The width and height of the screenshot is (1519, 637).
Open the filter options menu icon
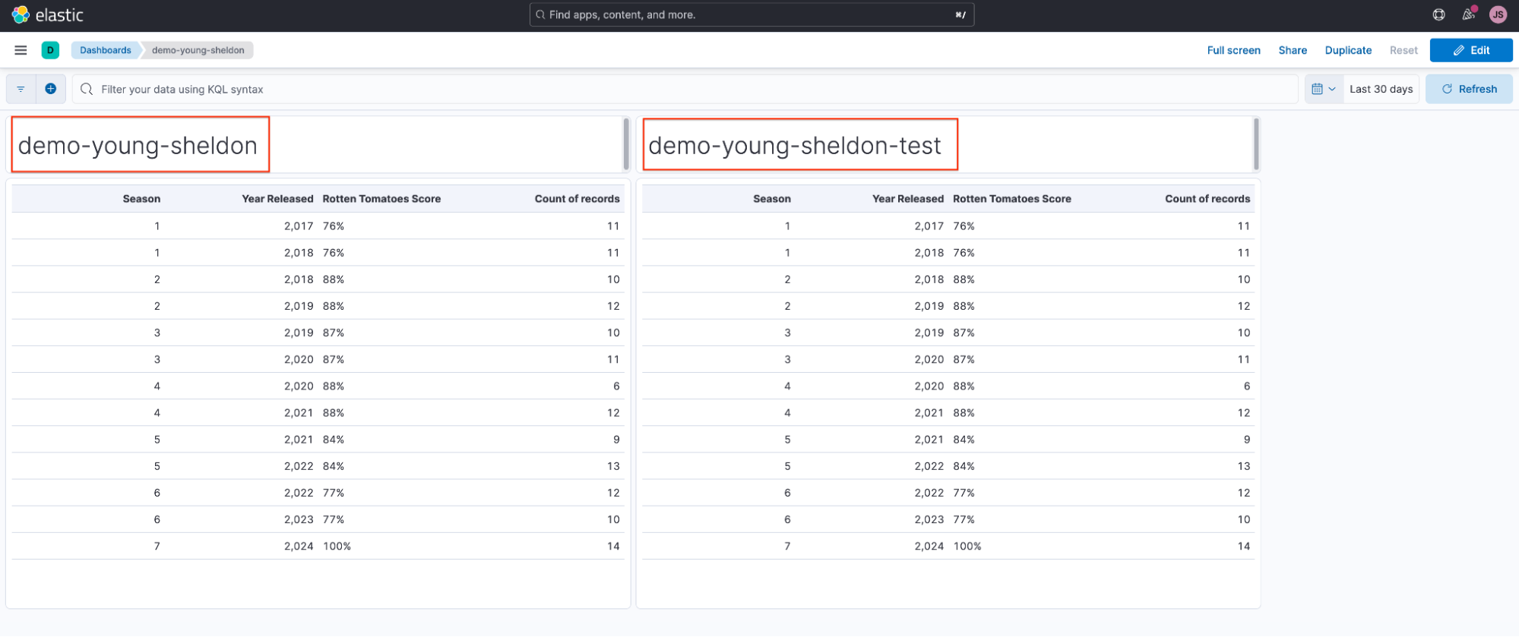21,89
